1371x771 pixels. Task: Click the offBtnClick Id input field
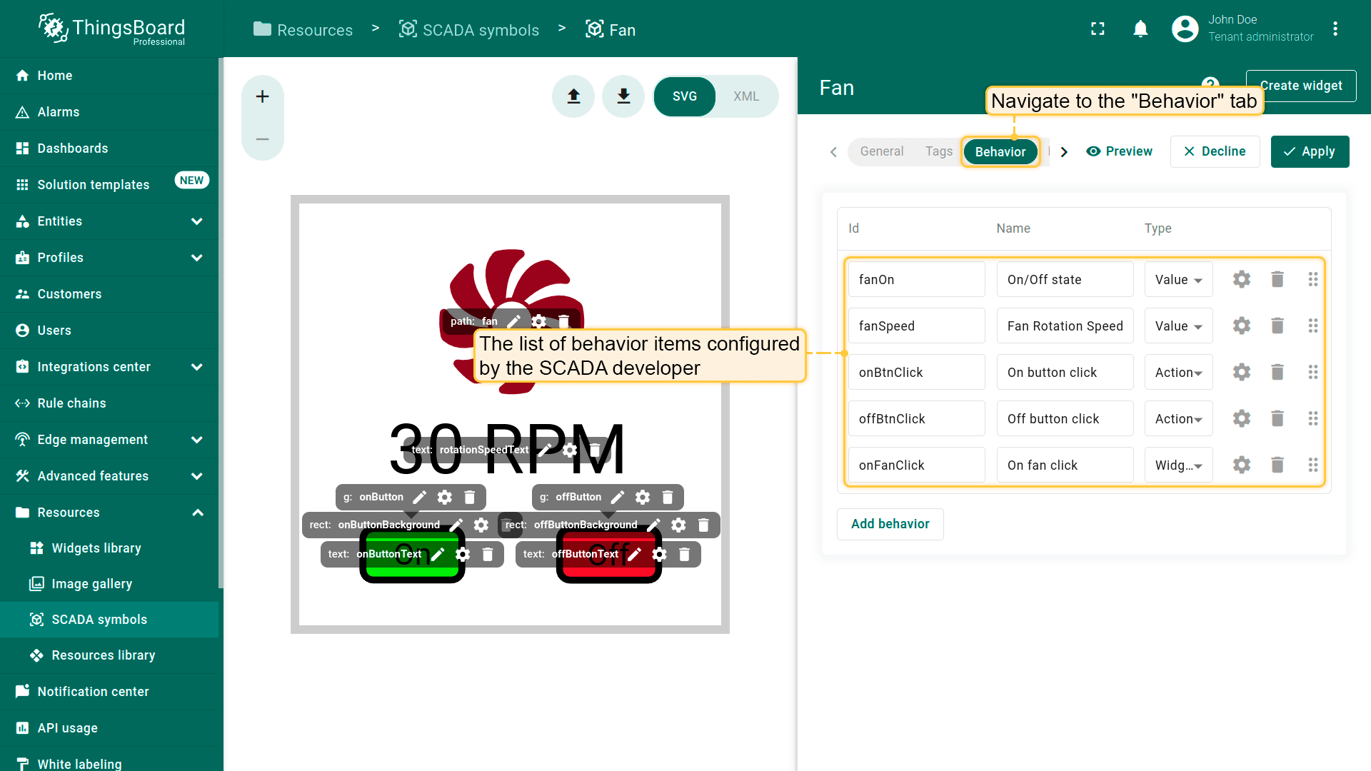(916, 418)
